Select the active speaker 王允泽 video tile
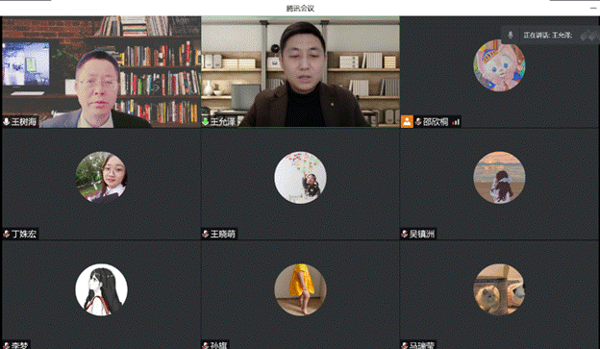The image size is (600, 349). tap(300, 71)
